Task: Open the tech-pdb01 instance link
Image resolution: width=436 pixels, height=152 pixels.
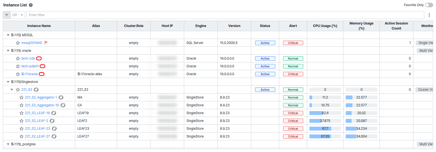Action: point(30,66)
